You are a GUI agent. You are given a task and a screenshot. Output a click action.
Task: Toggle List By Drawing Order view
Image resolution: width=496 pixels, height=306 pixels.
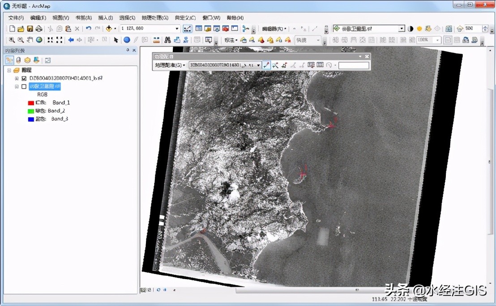[9, 60]
